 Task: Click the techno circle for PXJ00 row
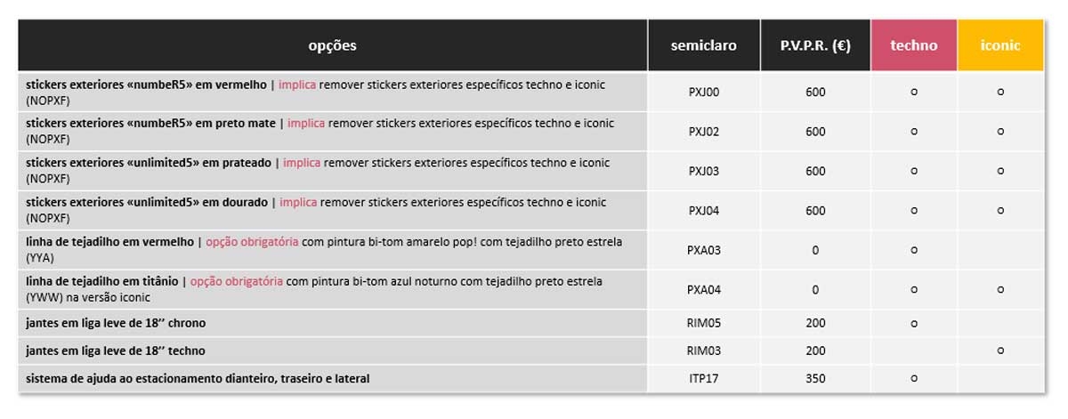[x=914, y=92]
